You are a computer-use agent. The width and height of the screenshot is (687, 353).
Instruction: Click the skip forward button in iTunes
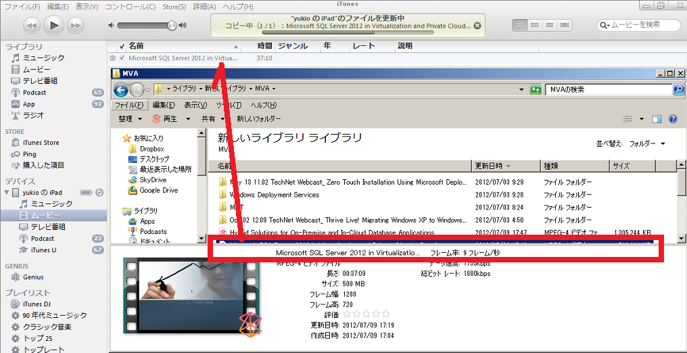click(x=75, y=26)
